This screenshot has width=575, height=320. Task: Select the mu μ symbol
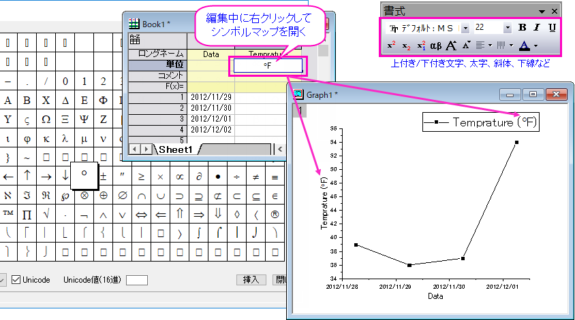click(x=84, y=139)
